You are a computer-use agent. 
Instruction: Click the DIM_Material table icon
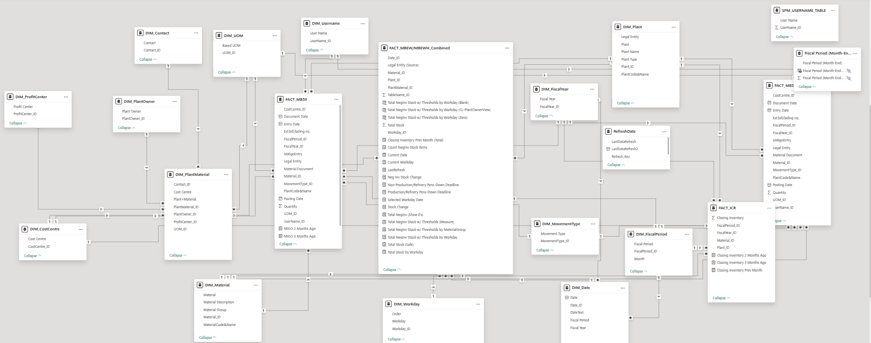coord(200,285)
